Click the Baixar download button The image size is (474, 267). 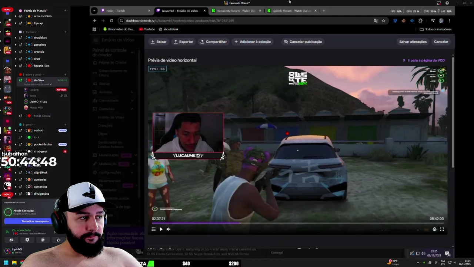pos(158,42)
